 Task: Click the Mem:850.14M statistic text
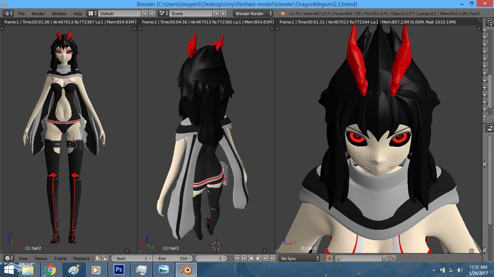[455, 14]
